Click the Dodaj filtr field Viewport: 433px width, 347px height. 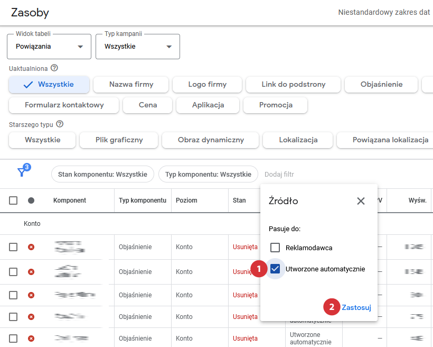pyautogui.click(x=279, y=175)
